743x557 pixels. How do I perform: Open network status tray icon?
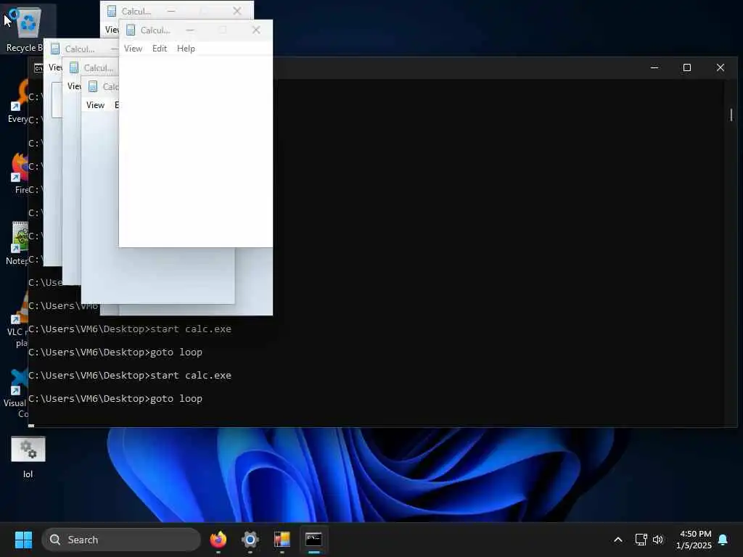click(641, 540)
